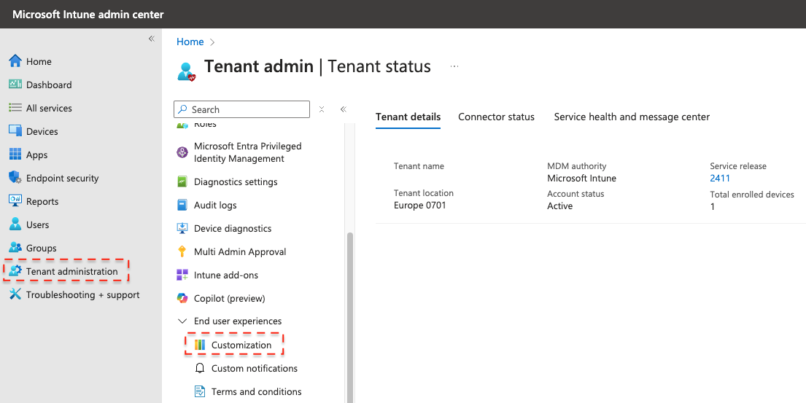806x403 pixels.
Task: Click the tenant menu vertical scrollbar
Action: pos(349,313)
